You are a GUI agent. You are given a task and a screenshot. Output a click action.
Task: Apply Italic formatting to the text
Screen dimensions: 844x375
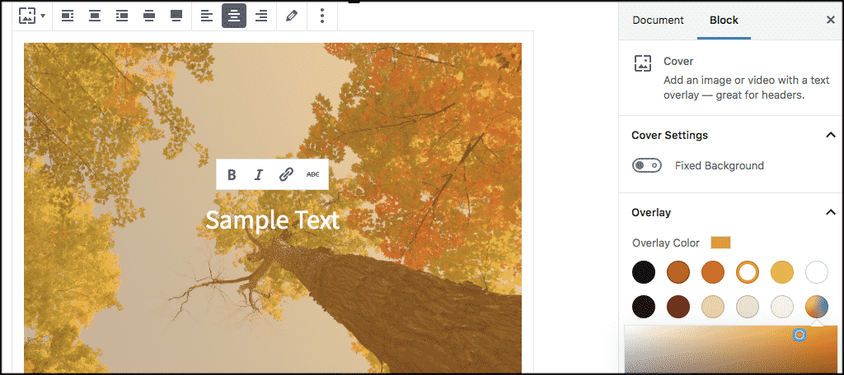(258, 174)
